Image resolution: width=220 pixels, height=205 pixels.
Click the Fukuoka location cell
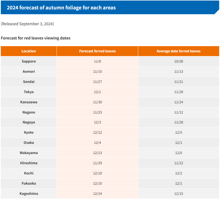pos(29,183)
